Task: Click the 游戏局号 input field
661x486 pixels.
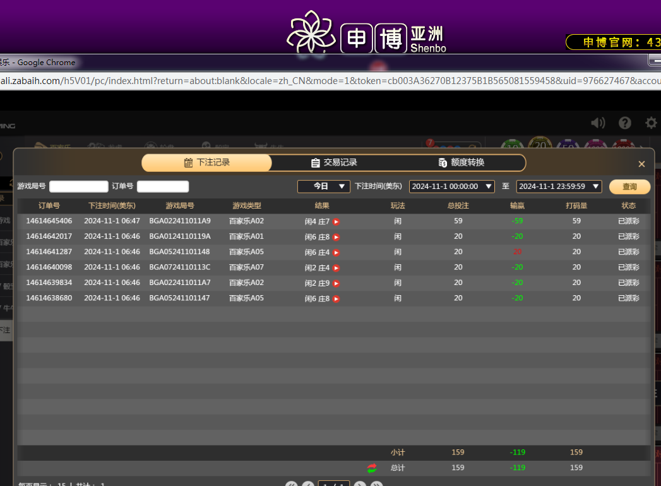Action: [79, 186]
